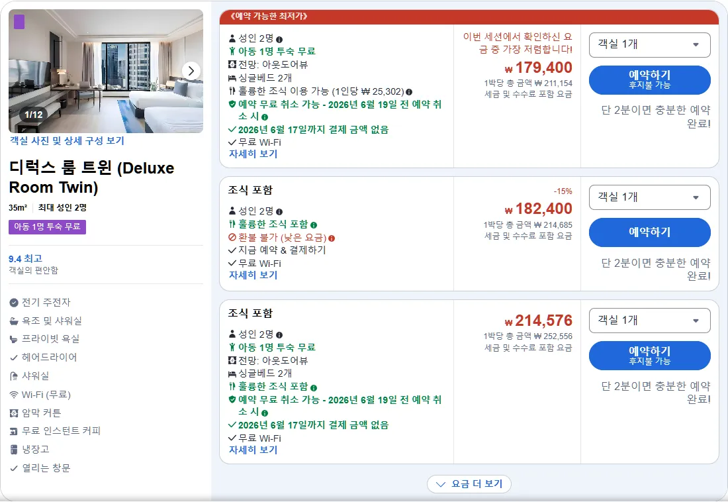Click purple badge icon on room photo
The width and height of the screenshot is (728, 502).
(x=19, y=22)
